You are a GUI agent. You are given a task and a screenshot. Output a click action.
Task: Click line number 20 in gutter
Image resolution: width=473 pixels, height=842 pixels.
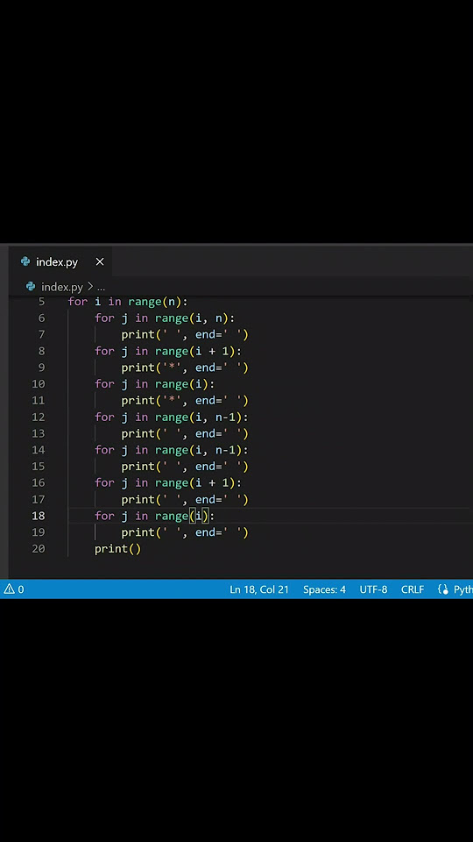tap(38, 548)
